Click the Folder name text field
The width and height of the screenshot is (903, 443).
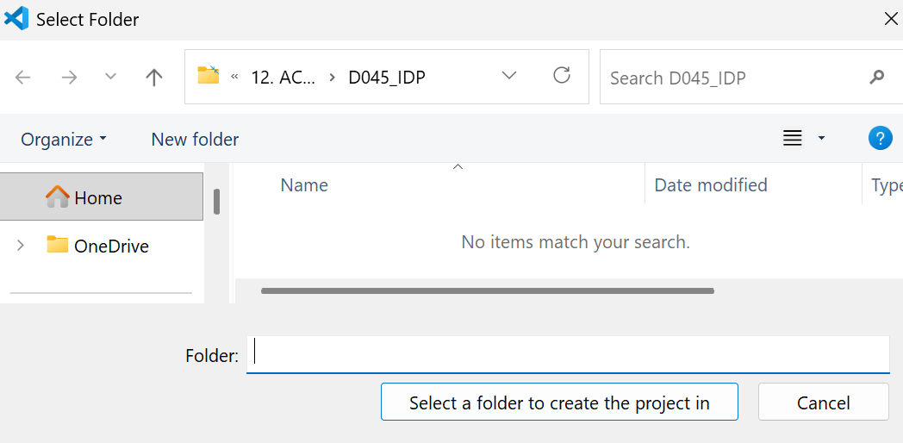click(x=568, y=354)
